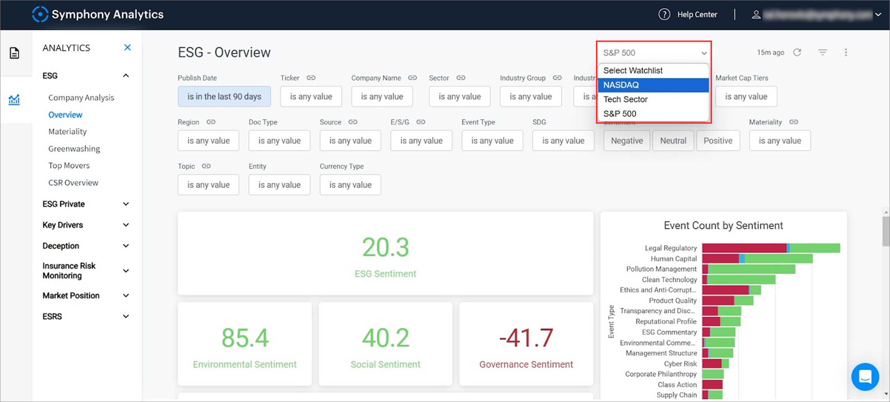The image size is (890, 402).
Task: Open the Help Center question mark icon
Action: click(x=664, y=15)
